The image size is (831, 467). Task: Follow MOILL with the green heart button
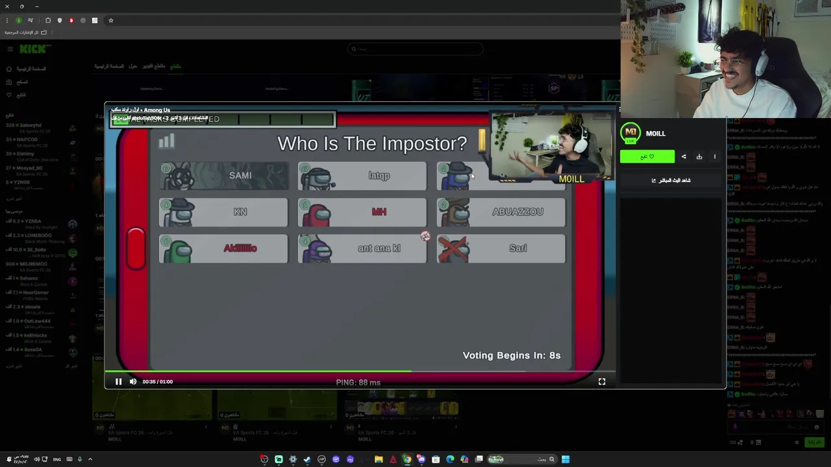point(647,156)
